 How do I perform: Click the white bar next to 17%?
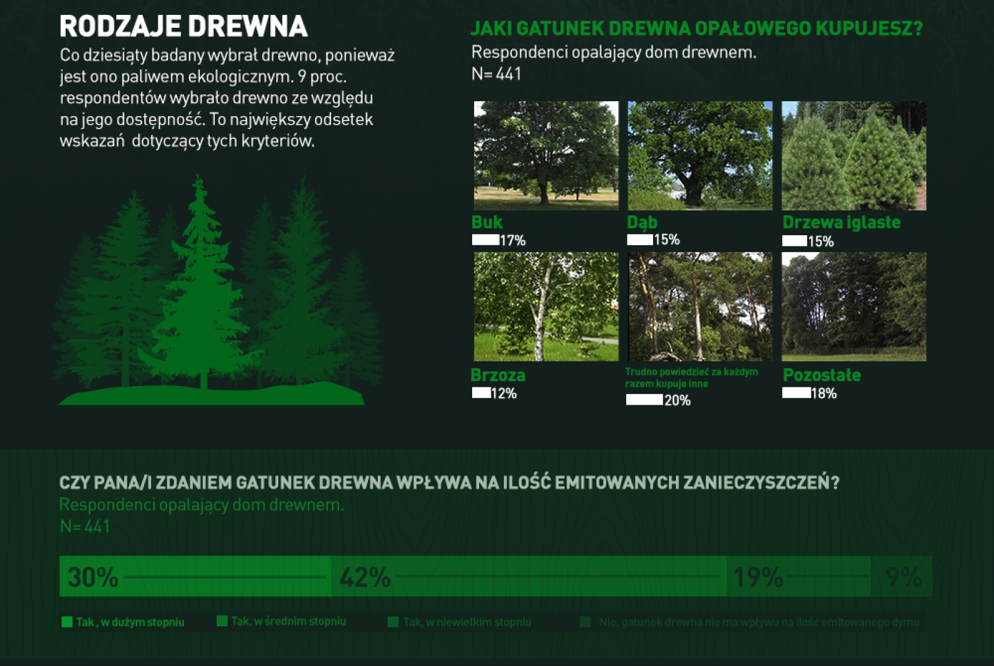485,240
